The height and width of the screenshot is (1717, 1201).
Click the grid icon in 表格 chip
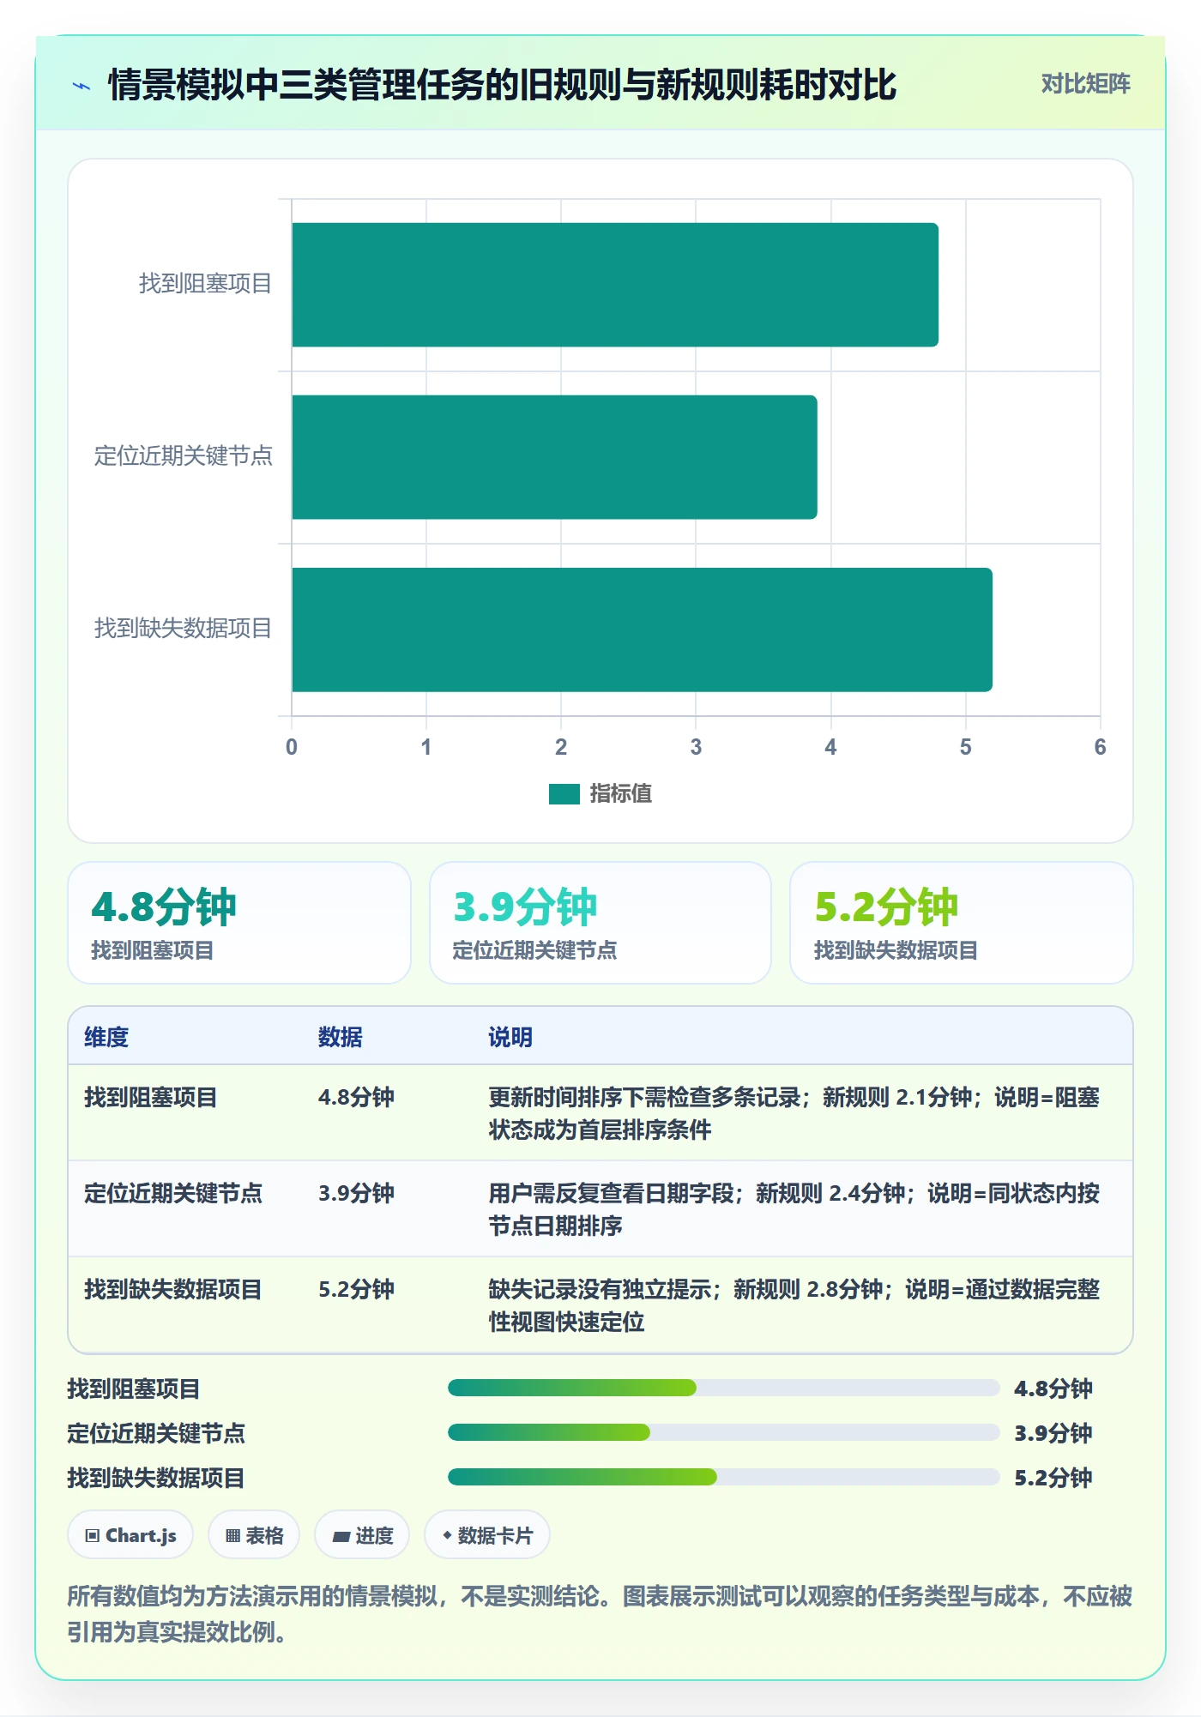pos(232,1536)
